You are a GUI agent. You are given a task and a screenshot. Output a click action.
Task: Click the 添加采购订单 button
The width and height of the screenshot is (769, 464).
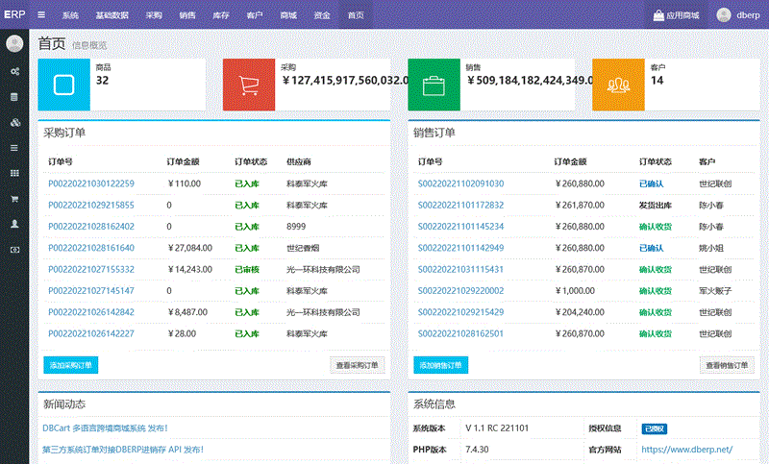click(x=71, y=365)
